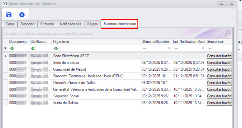Sort by the Organismo column header
The width and height of the screenshot is (242, 128).
pyautogui.click(x=96, y=42)
